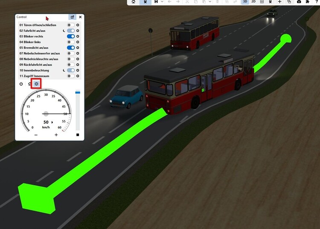Screen dimensions: 320x229
Task: Click the Home icon in top toolbar
Action: pyautogui.click(x=134, y=2)
